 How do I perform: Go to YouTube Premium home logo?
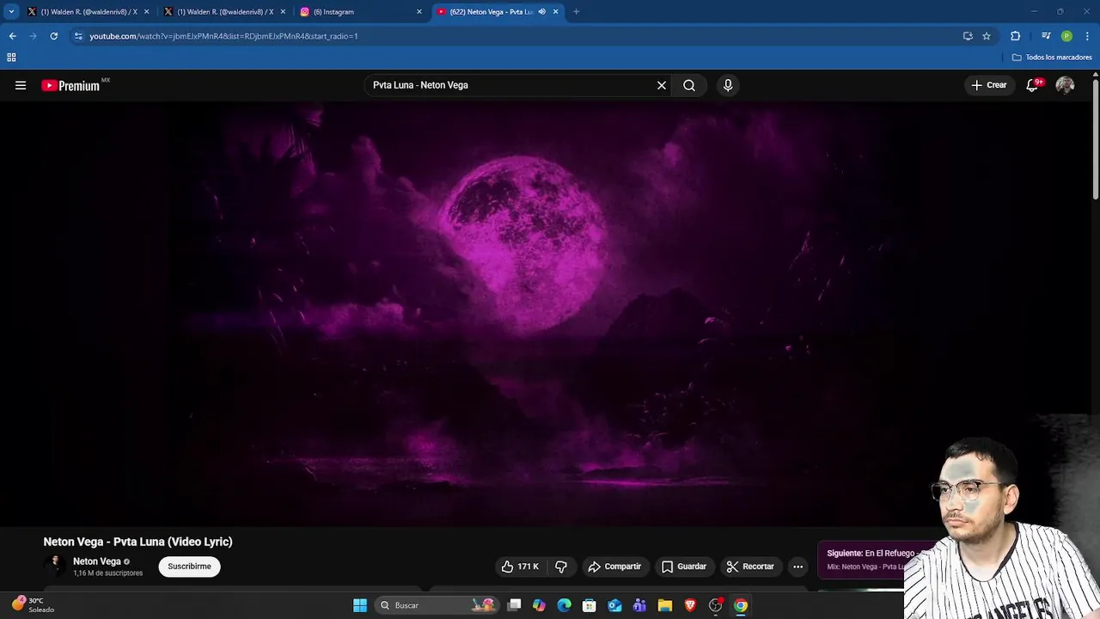pyautogui.click(x=70, y=85)
